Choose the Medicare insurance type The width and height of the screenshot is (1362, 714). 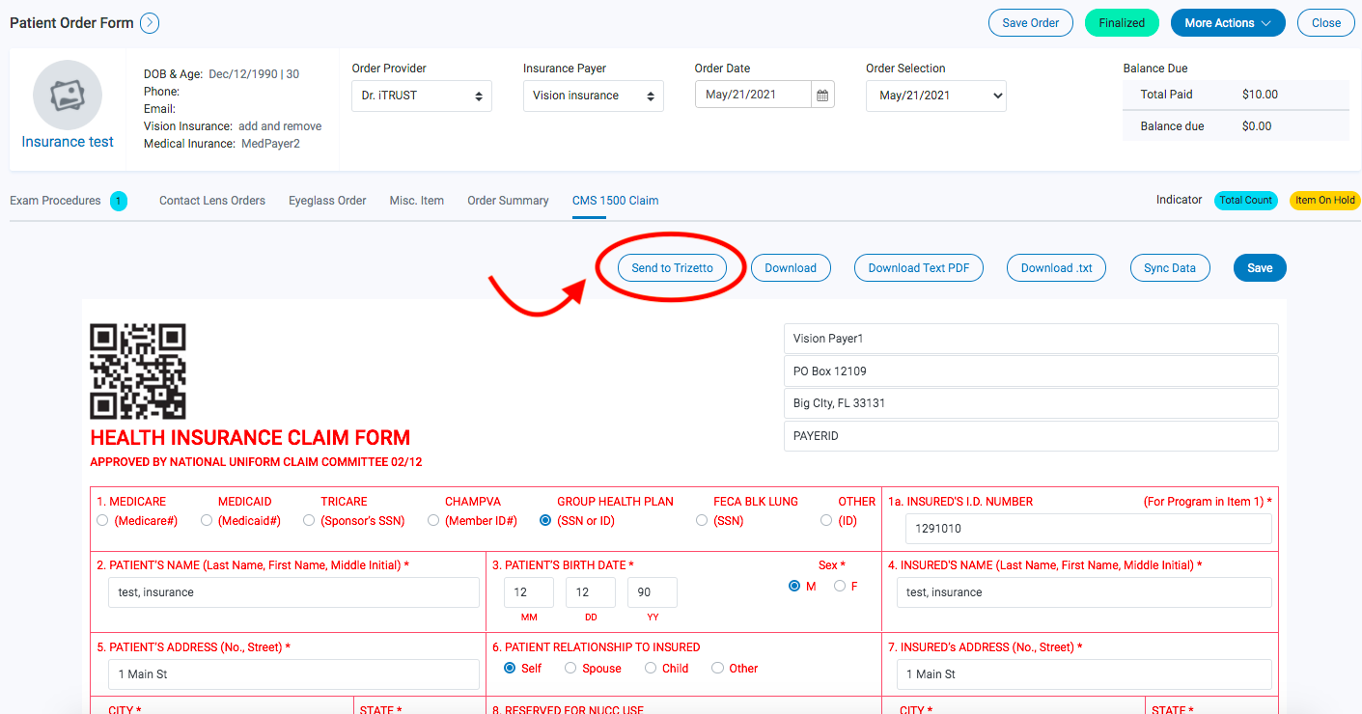pyautogui.click(x=102, y=519)
